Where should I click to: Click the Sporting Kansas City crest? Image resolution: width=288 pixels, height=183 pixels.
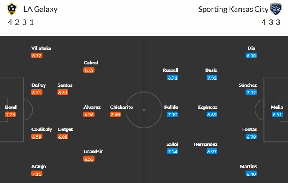click(275, 9)
